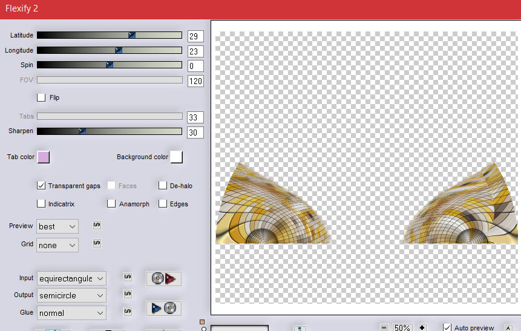Image resolution: width=521 pixels, height=331 pixels.
Task: Check the Anamorph option
Action: 111,203
